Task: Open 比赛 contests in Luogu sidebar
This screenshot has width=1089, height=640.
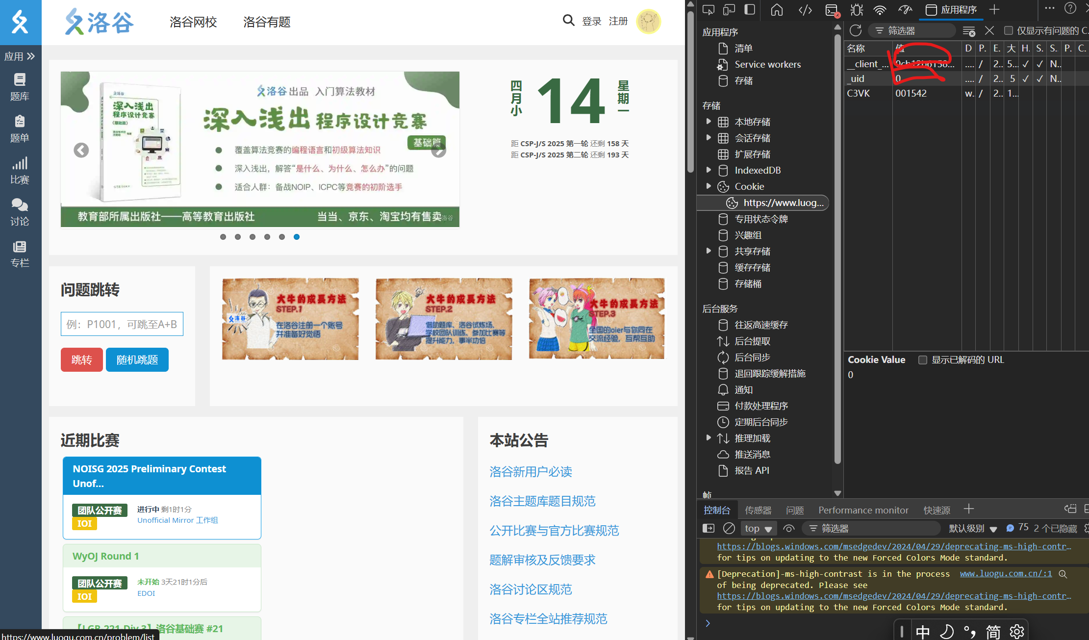Action: (20, 170)
